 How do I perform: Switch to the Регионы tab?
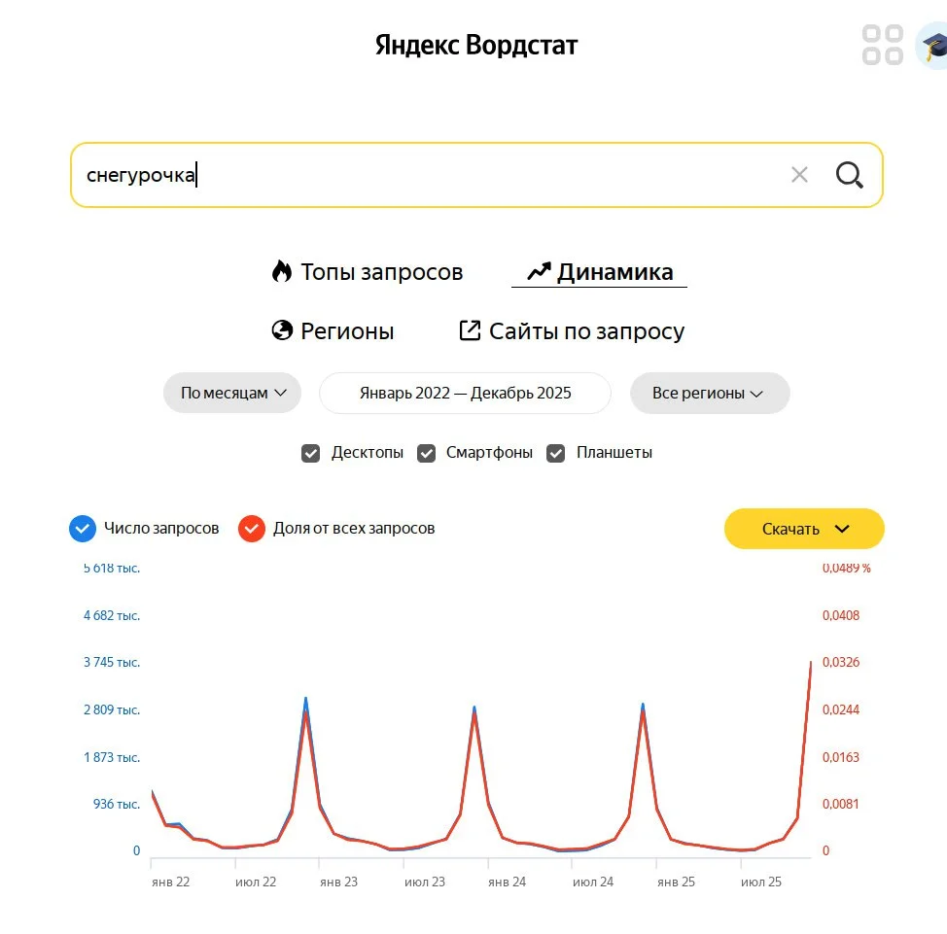click(347, 331)
